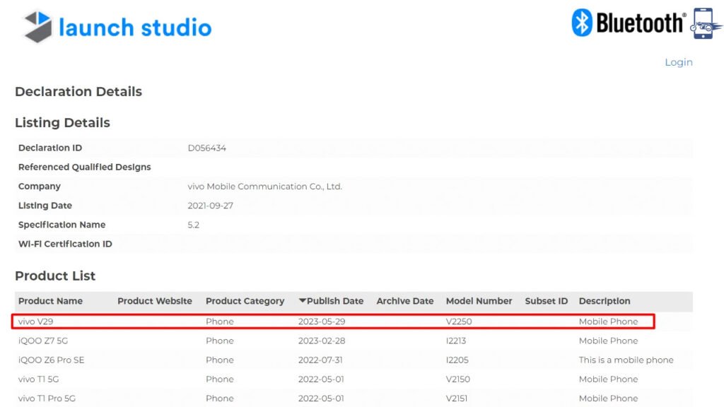Select the vivo V29 product name
The height and width of the screenshot is (407, 724).
[35, 322]
